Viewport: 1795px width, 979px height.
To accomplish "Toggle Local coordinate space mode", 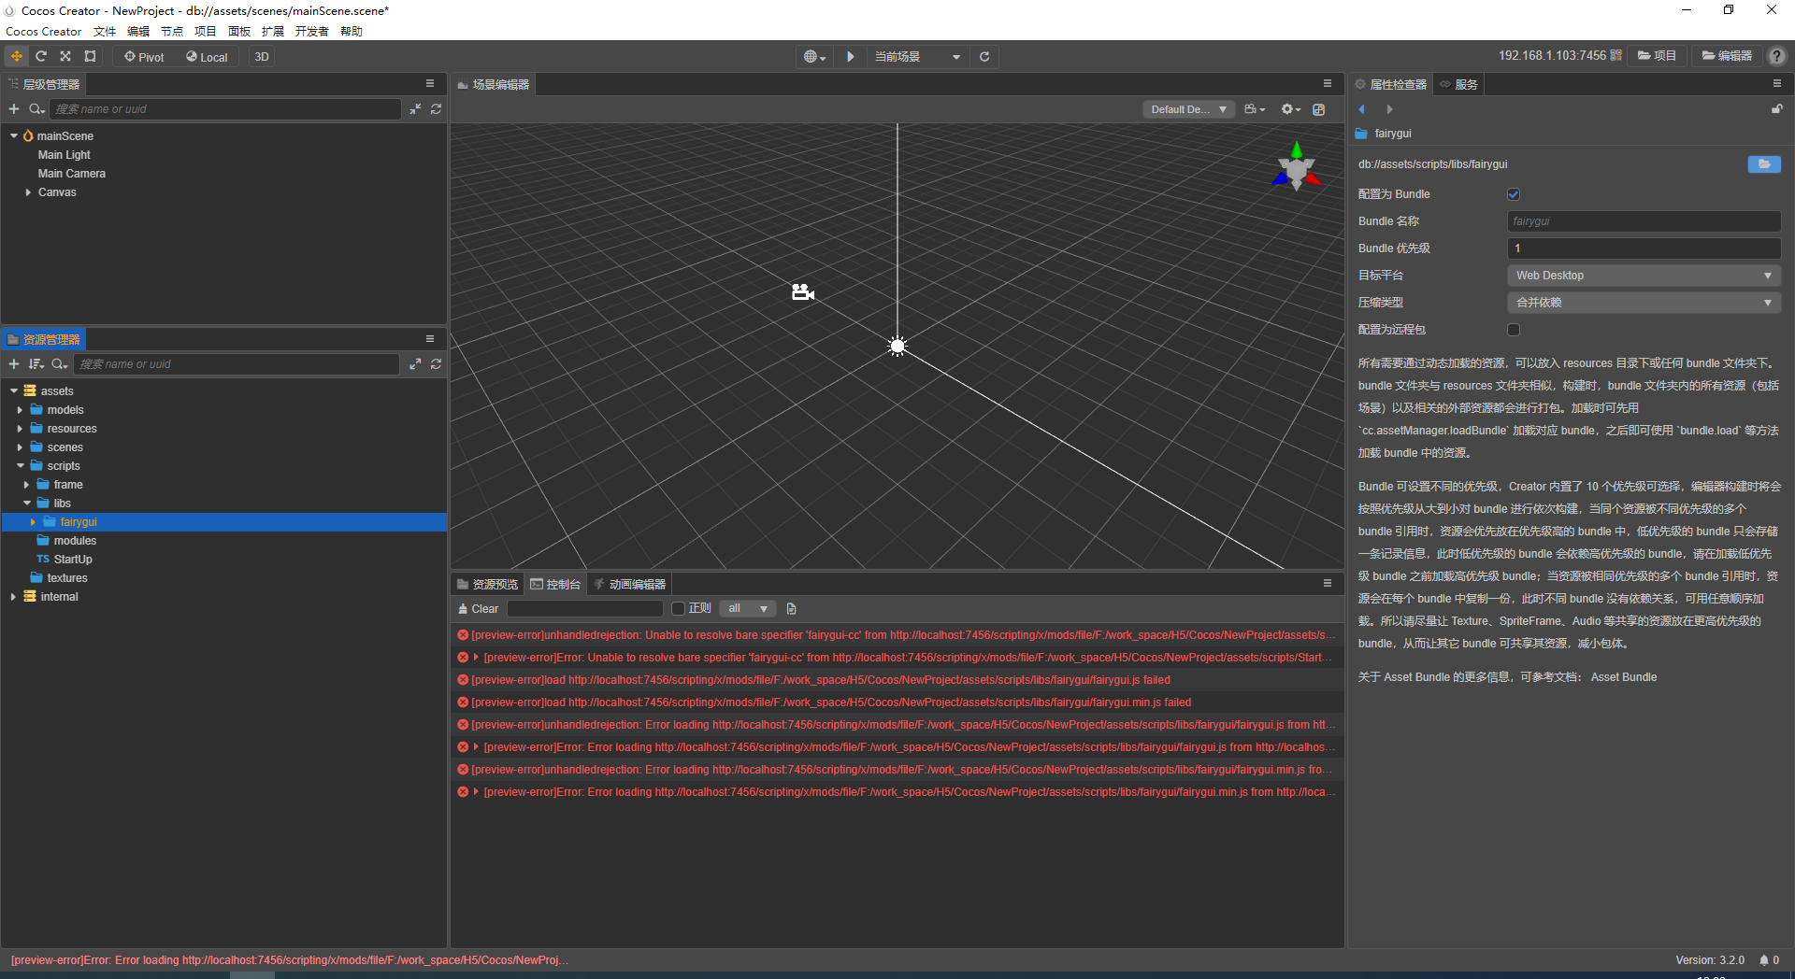I will (x=207, y=57).
